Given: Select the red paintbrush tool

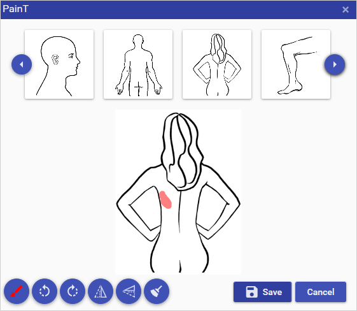Looking at the screenshot, I should [x=17, y=291].
